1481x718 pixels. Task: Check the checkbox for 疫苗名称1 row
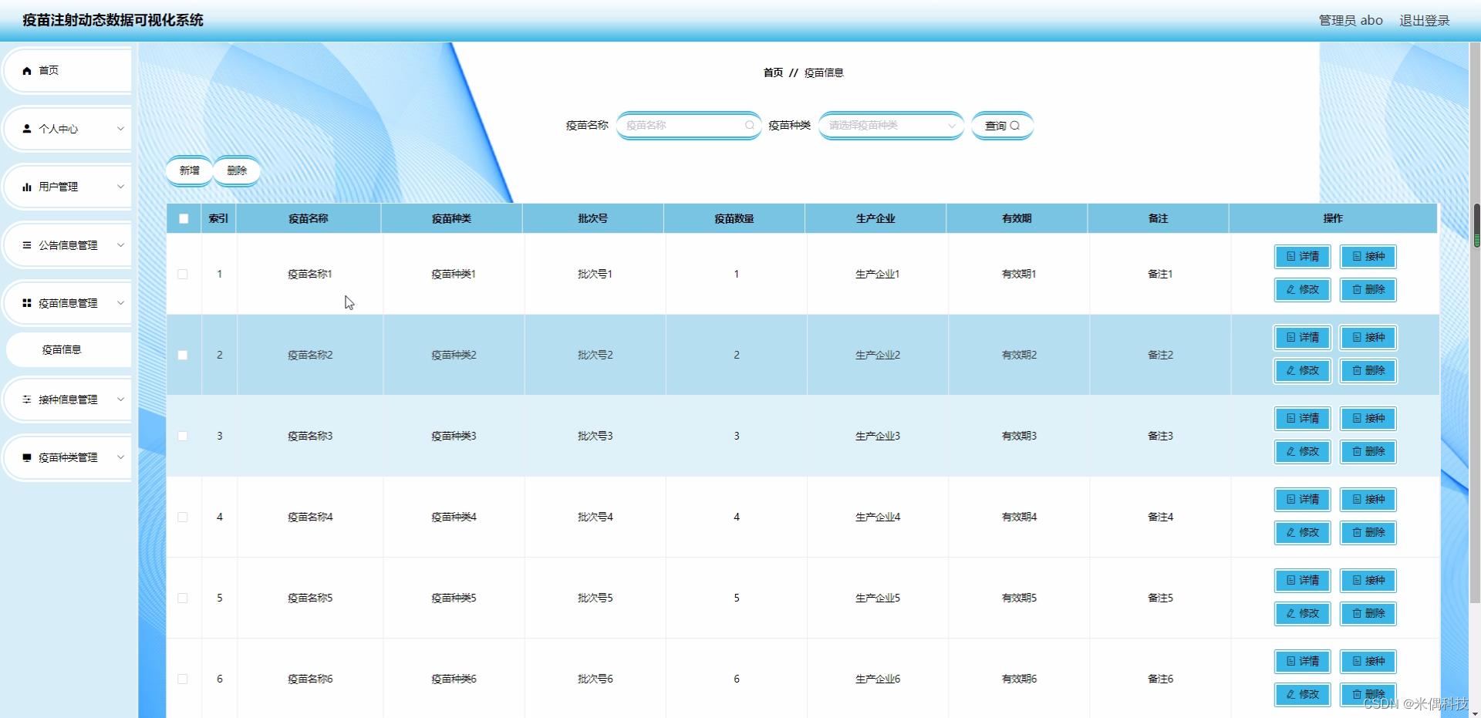click(183, 274)
